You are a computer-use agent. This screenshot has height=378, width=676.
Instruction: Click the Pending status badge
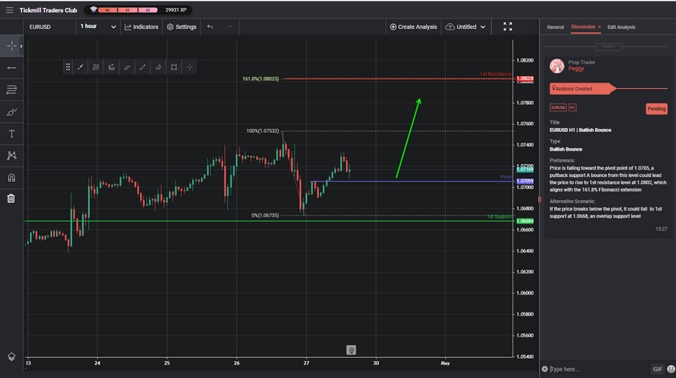[656, 109]
